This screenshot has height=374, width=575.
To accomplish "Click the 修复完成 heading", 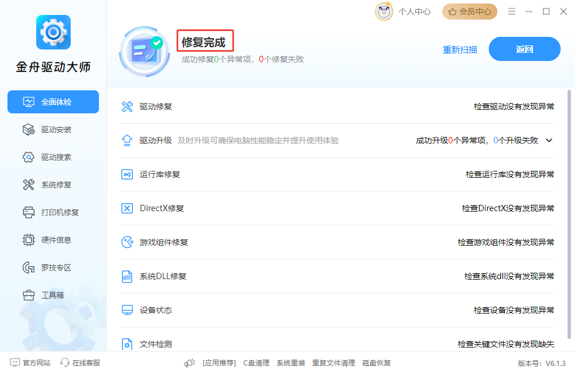I will tap(204, 42).
